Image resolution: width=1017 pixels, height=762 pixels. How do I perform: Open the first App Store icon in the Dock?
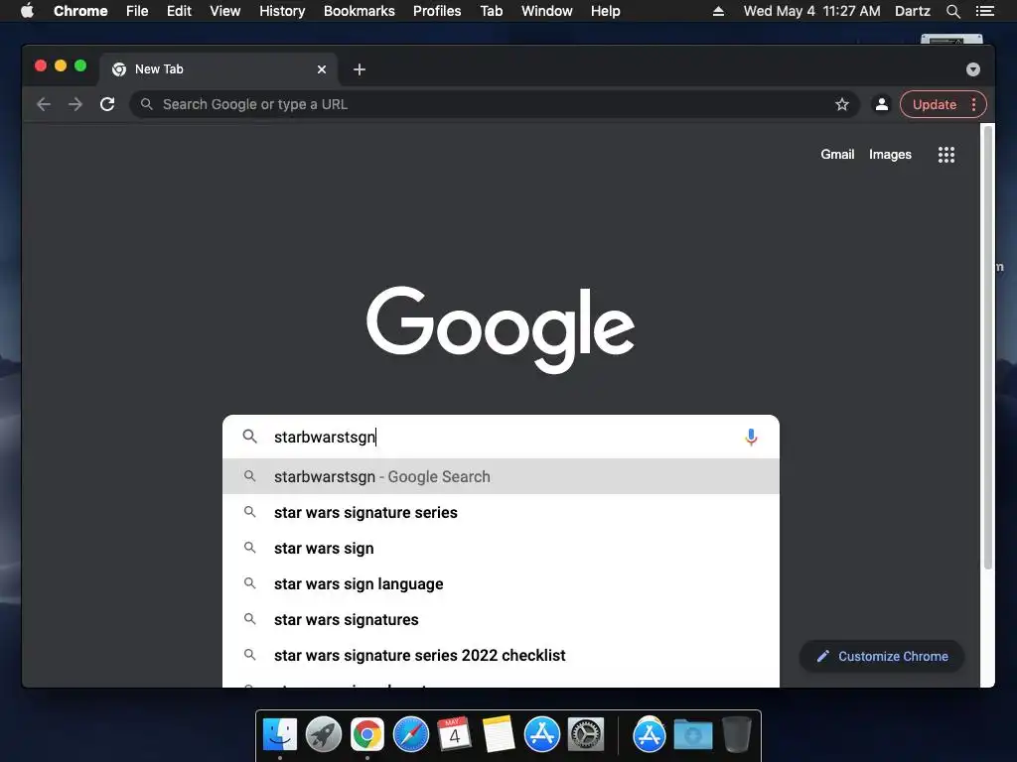coord(541,735)
